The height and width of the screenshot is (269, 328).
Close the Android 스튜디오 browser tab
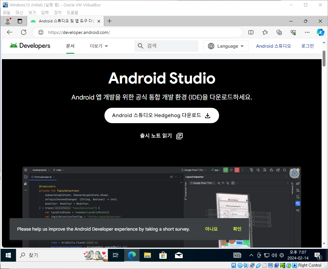tap(99, 21)
